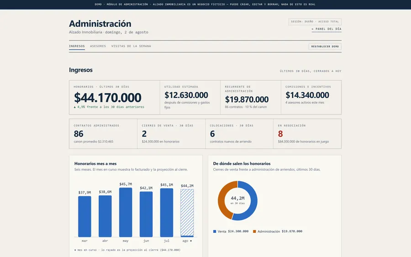Click the Administración page title

click(100, 24)
